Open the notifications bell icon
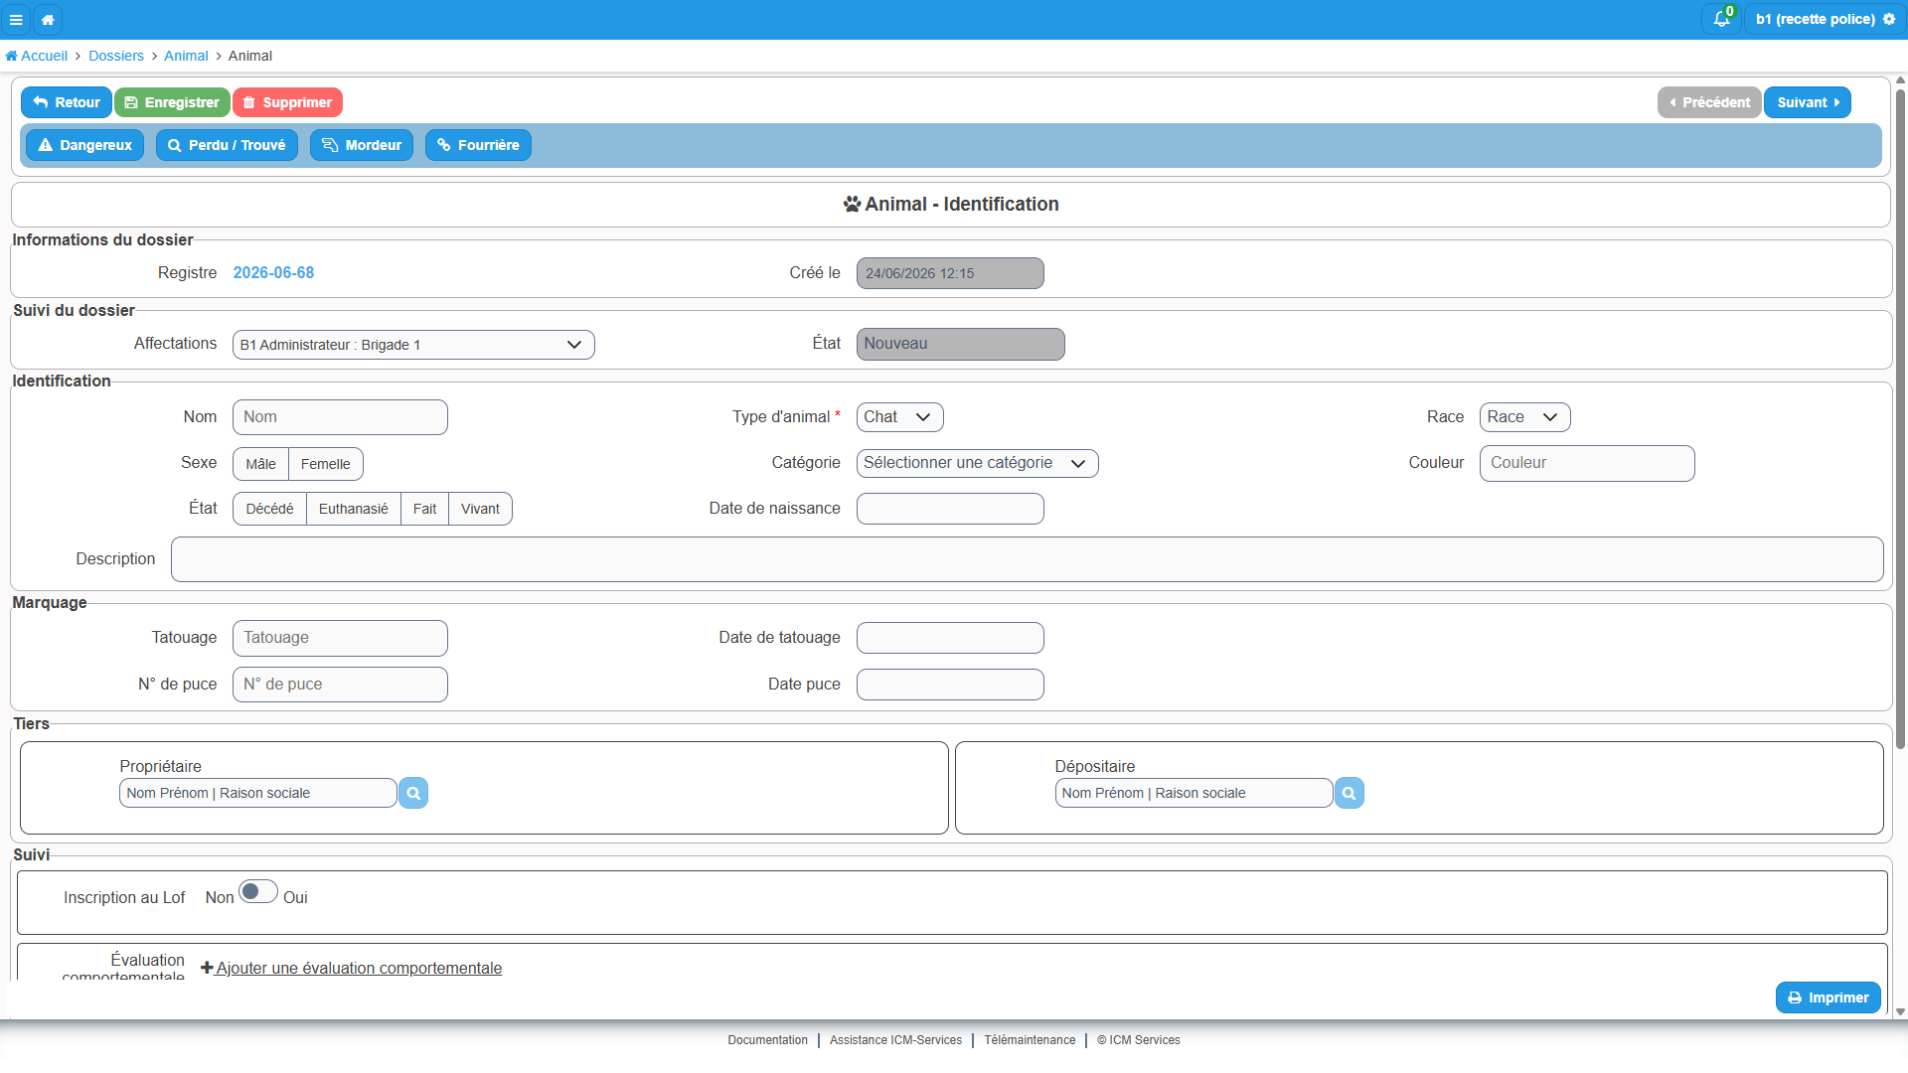 [1722, 19]
